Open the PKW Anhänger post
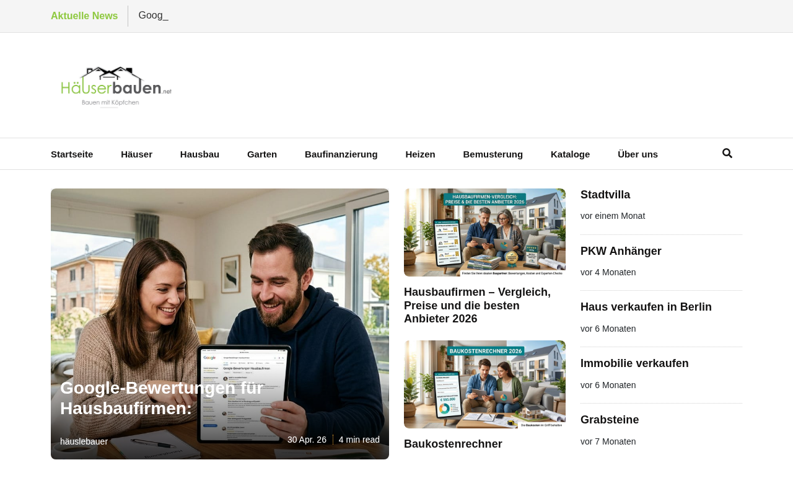 pyautogui.click(x=621, y=251)
